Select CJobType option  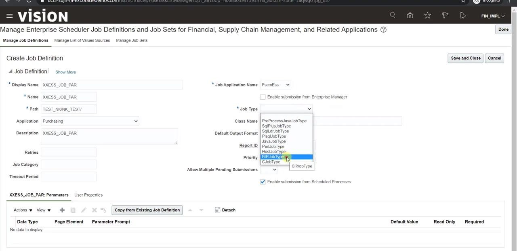(286, 162)
